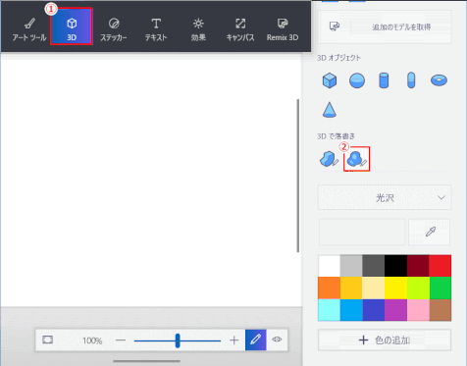Choose the gold amber color swatch

tap(351, 288)
